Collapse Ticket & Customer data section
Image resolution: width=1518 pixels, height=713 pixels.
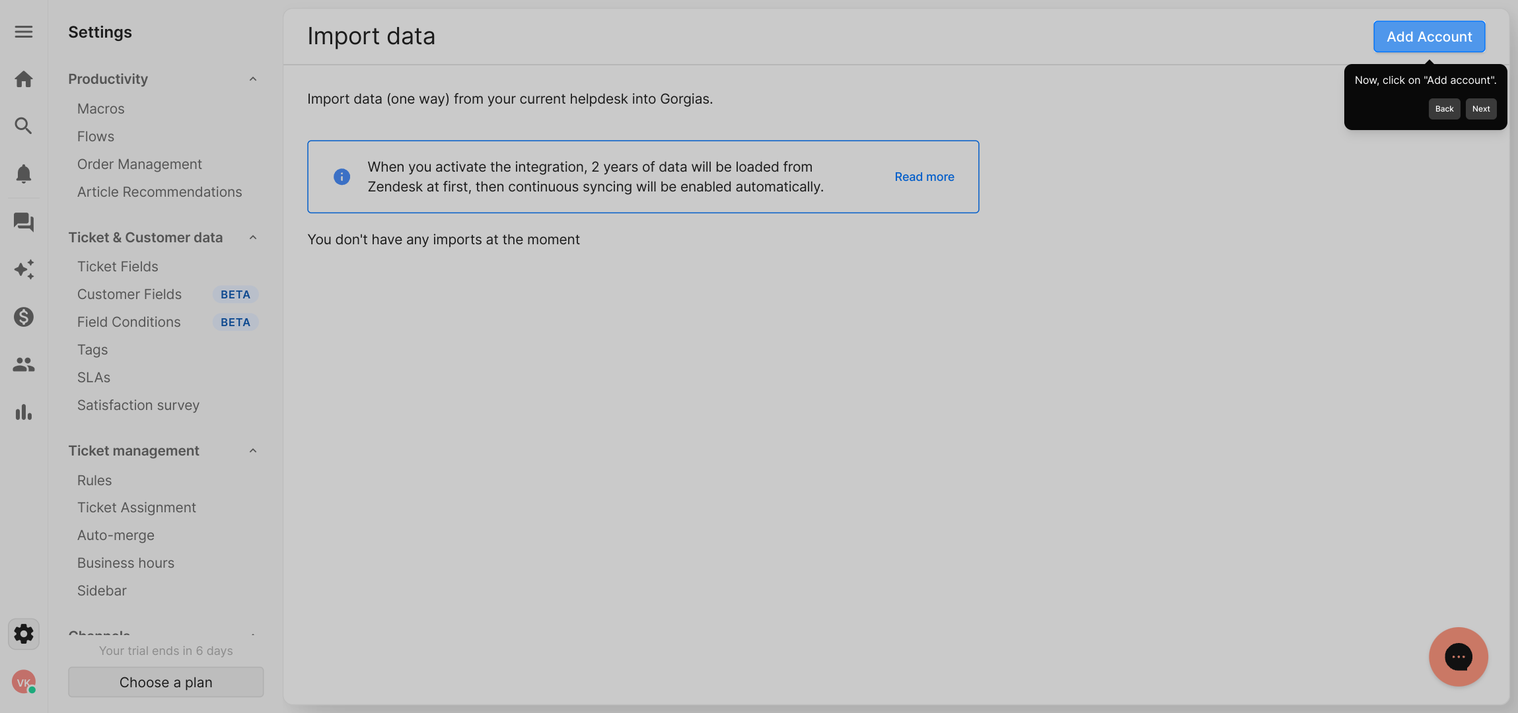pos(253,238)
